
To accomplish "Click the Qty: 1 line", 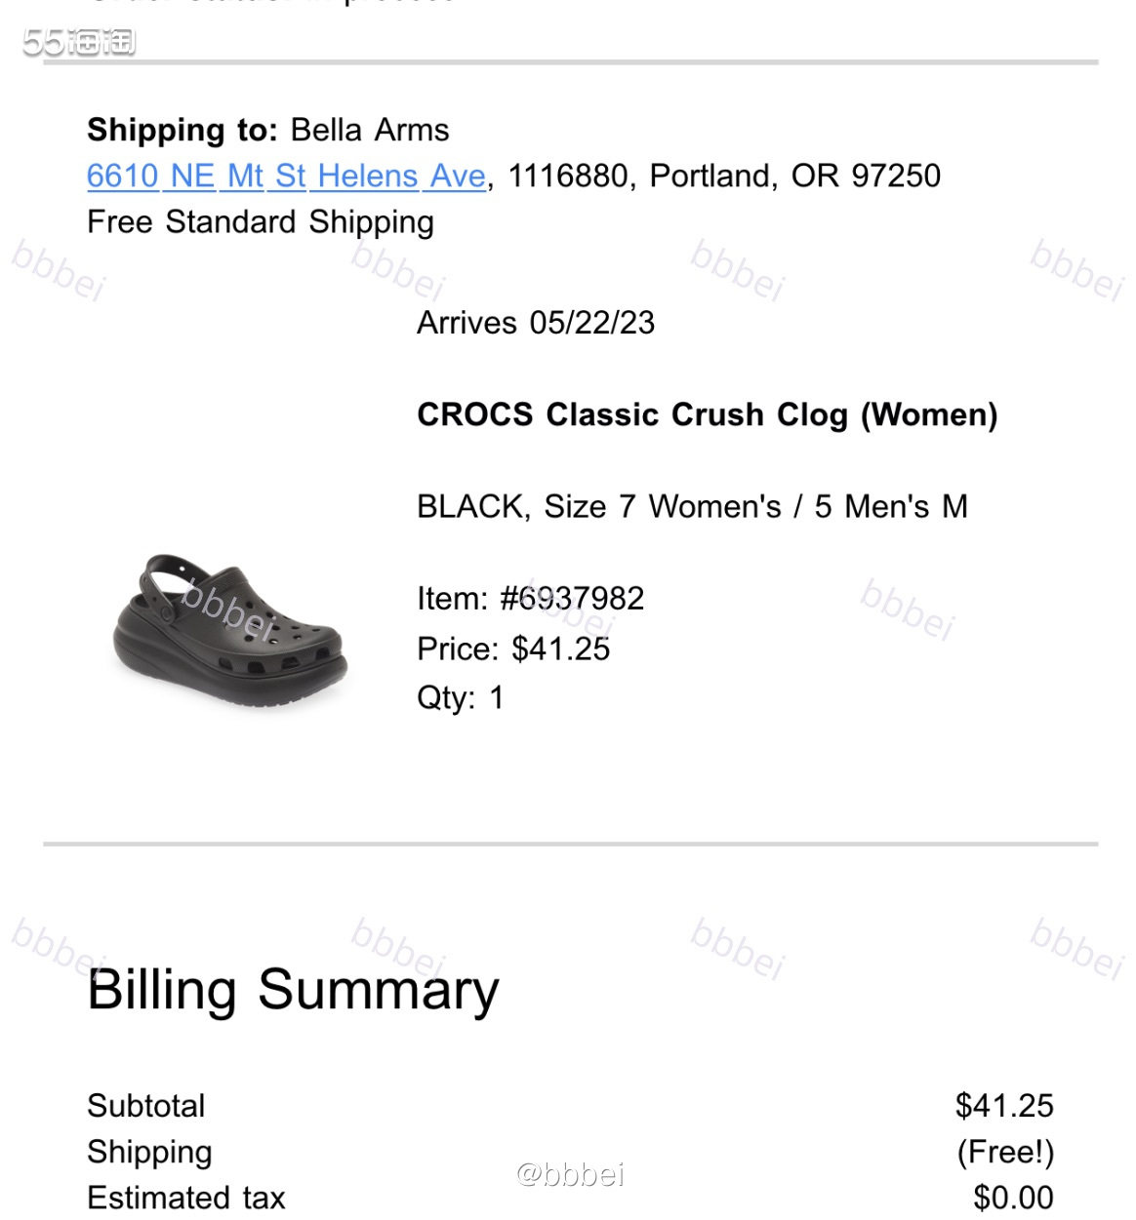I will click(x=460, y=698).
